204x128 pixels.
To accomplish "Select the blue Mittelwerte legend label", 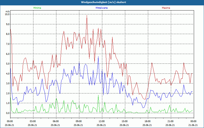I will [101, 8].
